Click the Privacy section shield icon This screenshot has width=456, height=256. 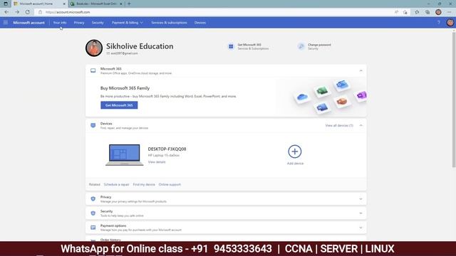pyautogui.click(x=93, y=199)
